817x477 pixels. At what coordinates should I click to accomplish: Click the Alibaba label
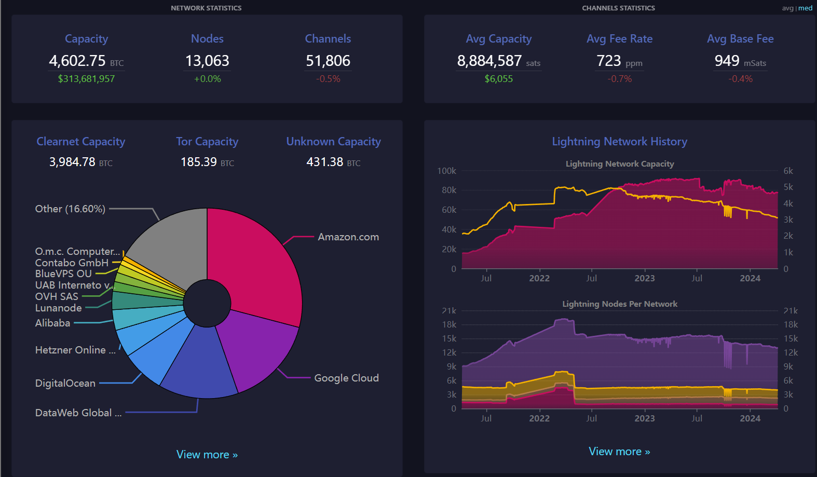tap(52, 323)
